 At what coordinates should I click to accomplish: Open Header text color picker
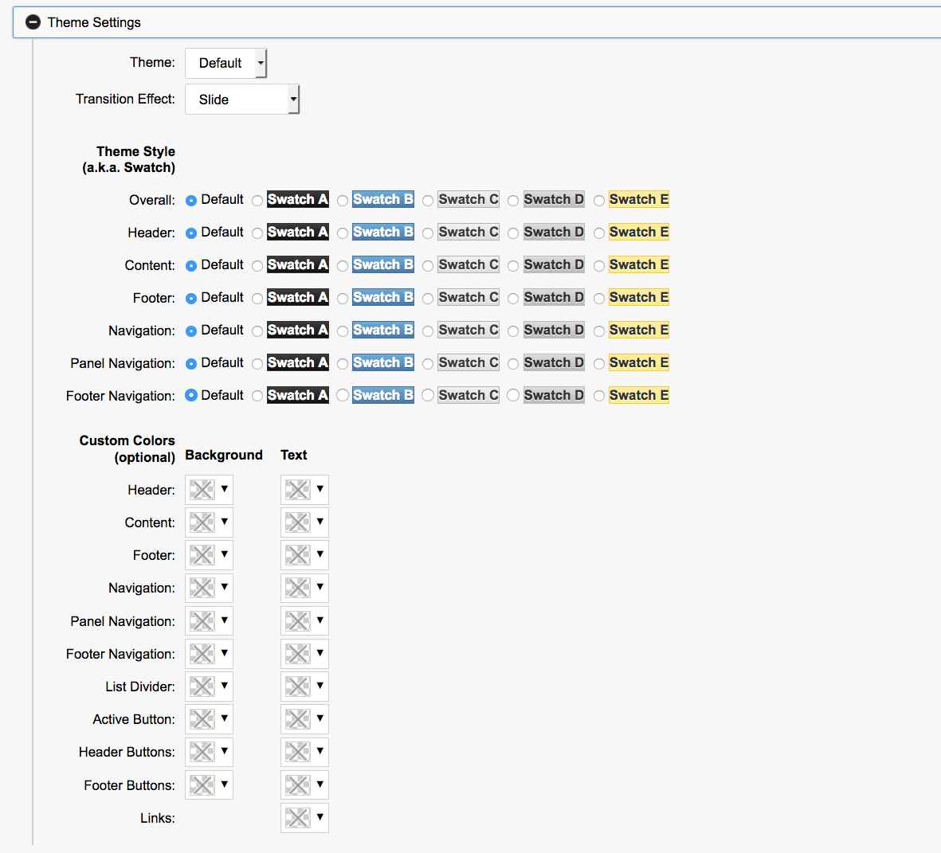tap(304, 490)
